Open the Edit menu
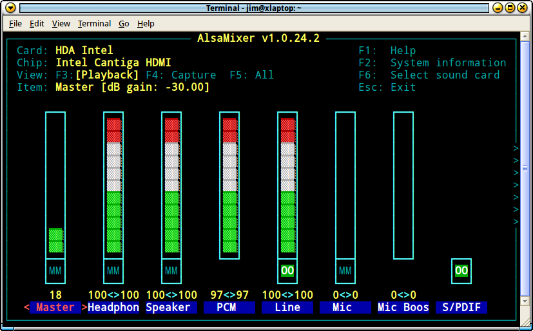Image resolution: width=533 pixels, height=331 pixels. (x=37, y=23)
